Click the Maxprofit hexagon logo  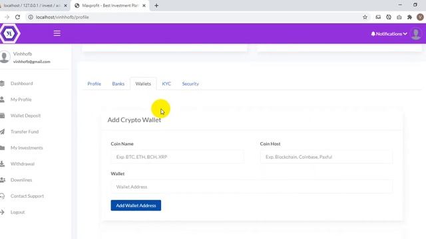(9, 33)
